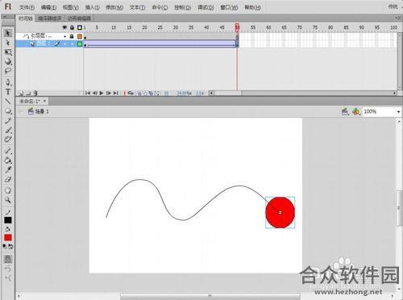Viewport: 403px width, 300px height.
Task: Click the timeline horizontal scrollbar right arrow
Action: tap(394, 93)
